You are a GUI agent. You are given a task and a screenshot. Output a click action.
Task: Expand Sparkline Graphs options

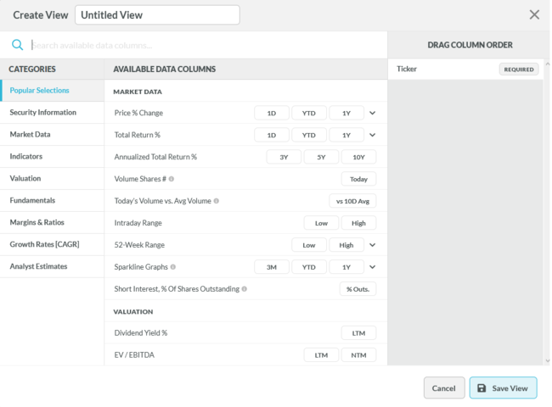pos(372,267)
